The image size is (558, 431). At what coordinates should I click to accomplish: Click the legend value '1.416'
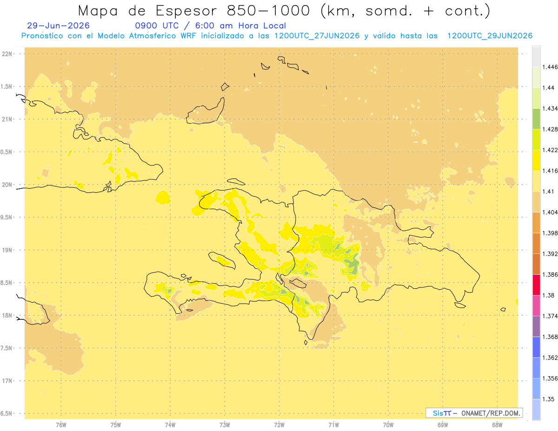coord(550,171)
